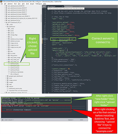This screenshot has height=134, width=118.
Task: Click line number 33 in the gutter
Action: click(x=45, y=69)
